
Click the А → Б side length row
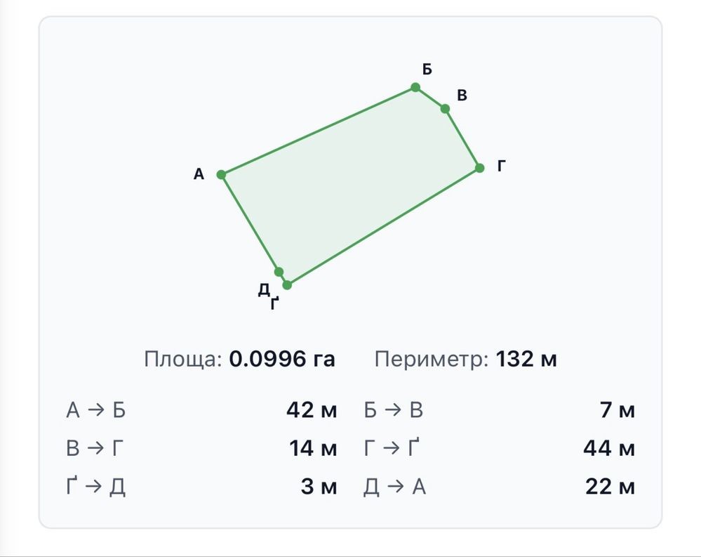pos(201,409)
